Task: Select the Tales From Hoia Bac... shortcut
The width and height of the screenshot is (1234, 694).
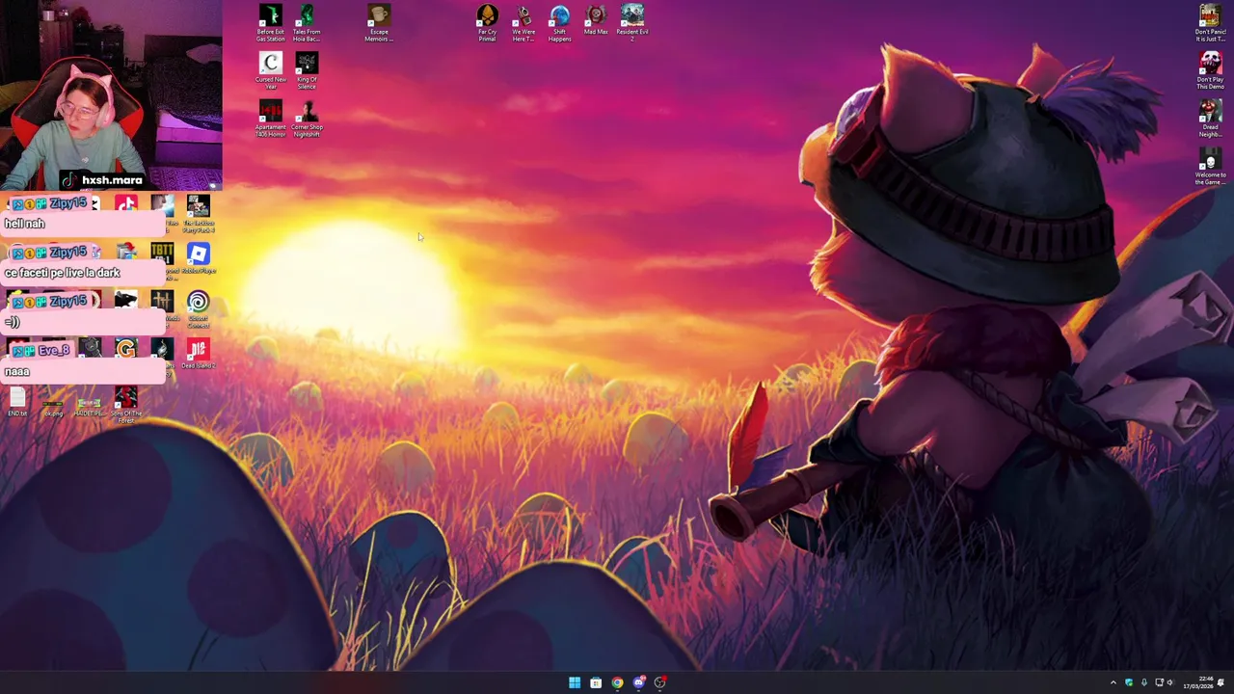Action: [x=307, y=23]
